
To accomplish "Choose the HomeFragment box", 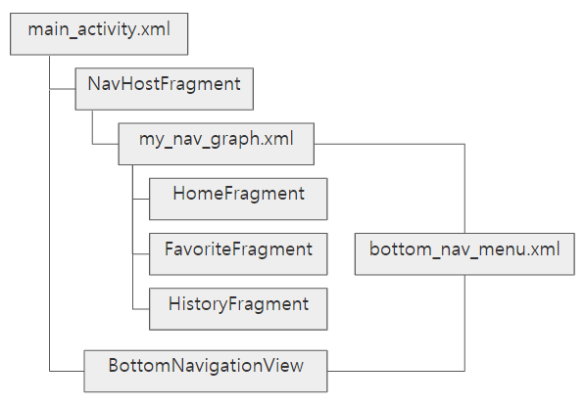I will click(x=238, y=199).
